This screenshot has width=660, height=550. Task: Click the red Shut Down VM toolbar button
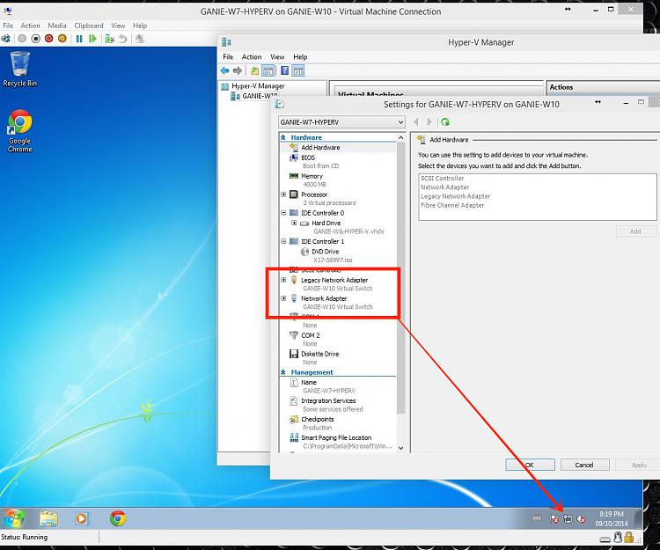[48, 39]
